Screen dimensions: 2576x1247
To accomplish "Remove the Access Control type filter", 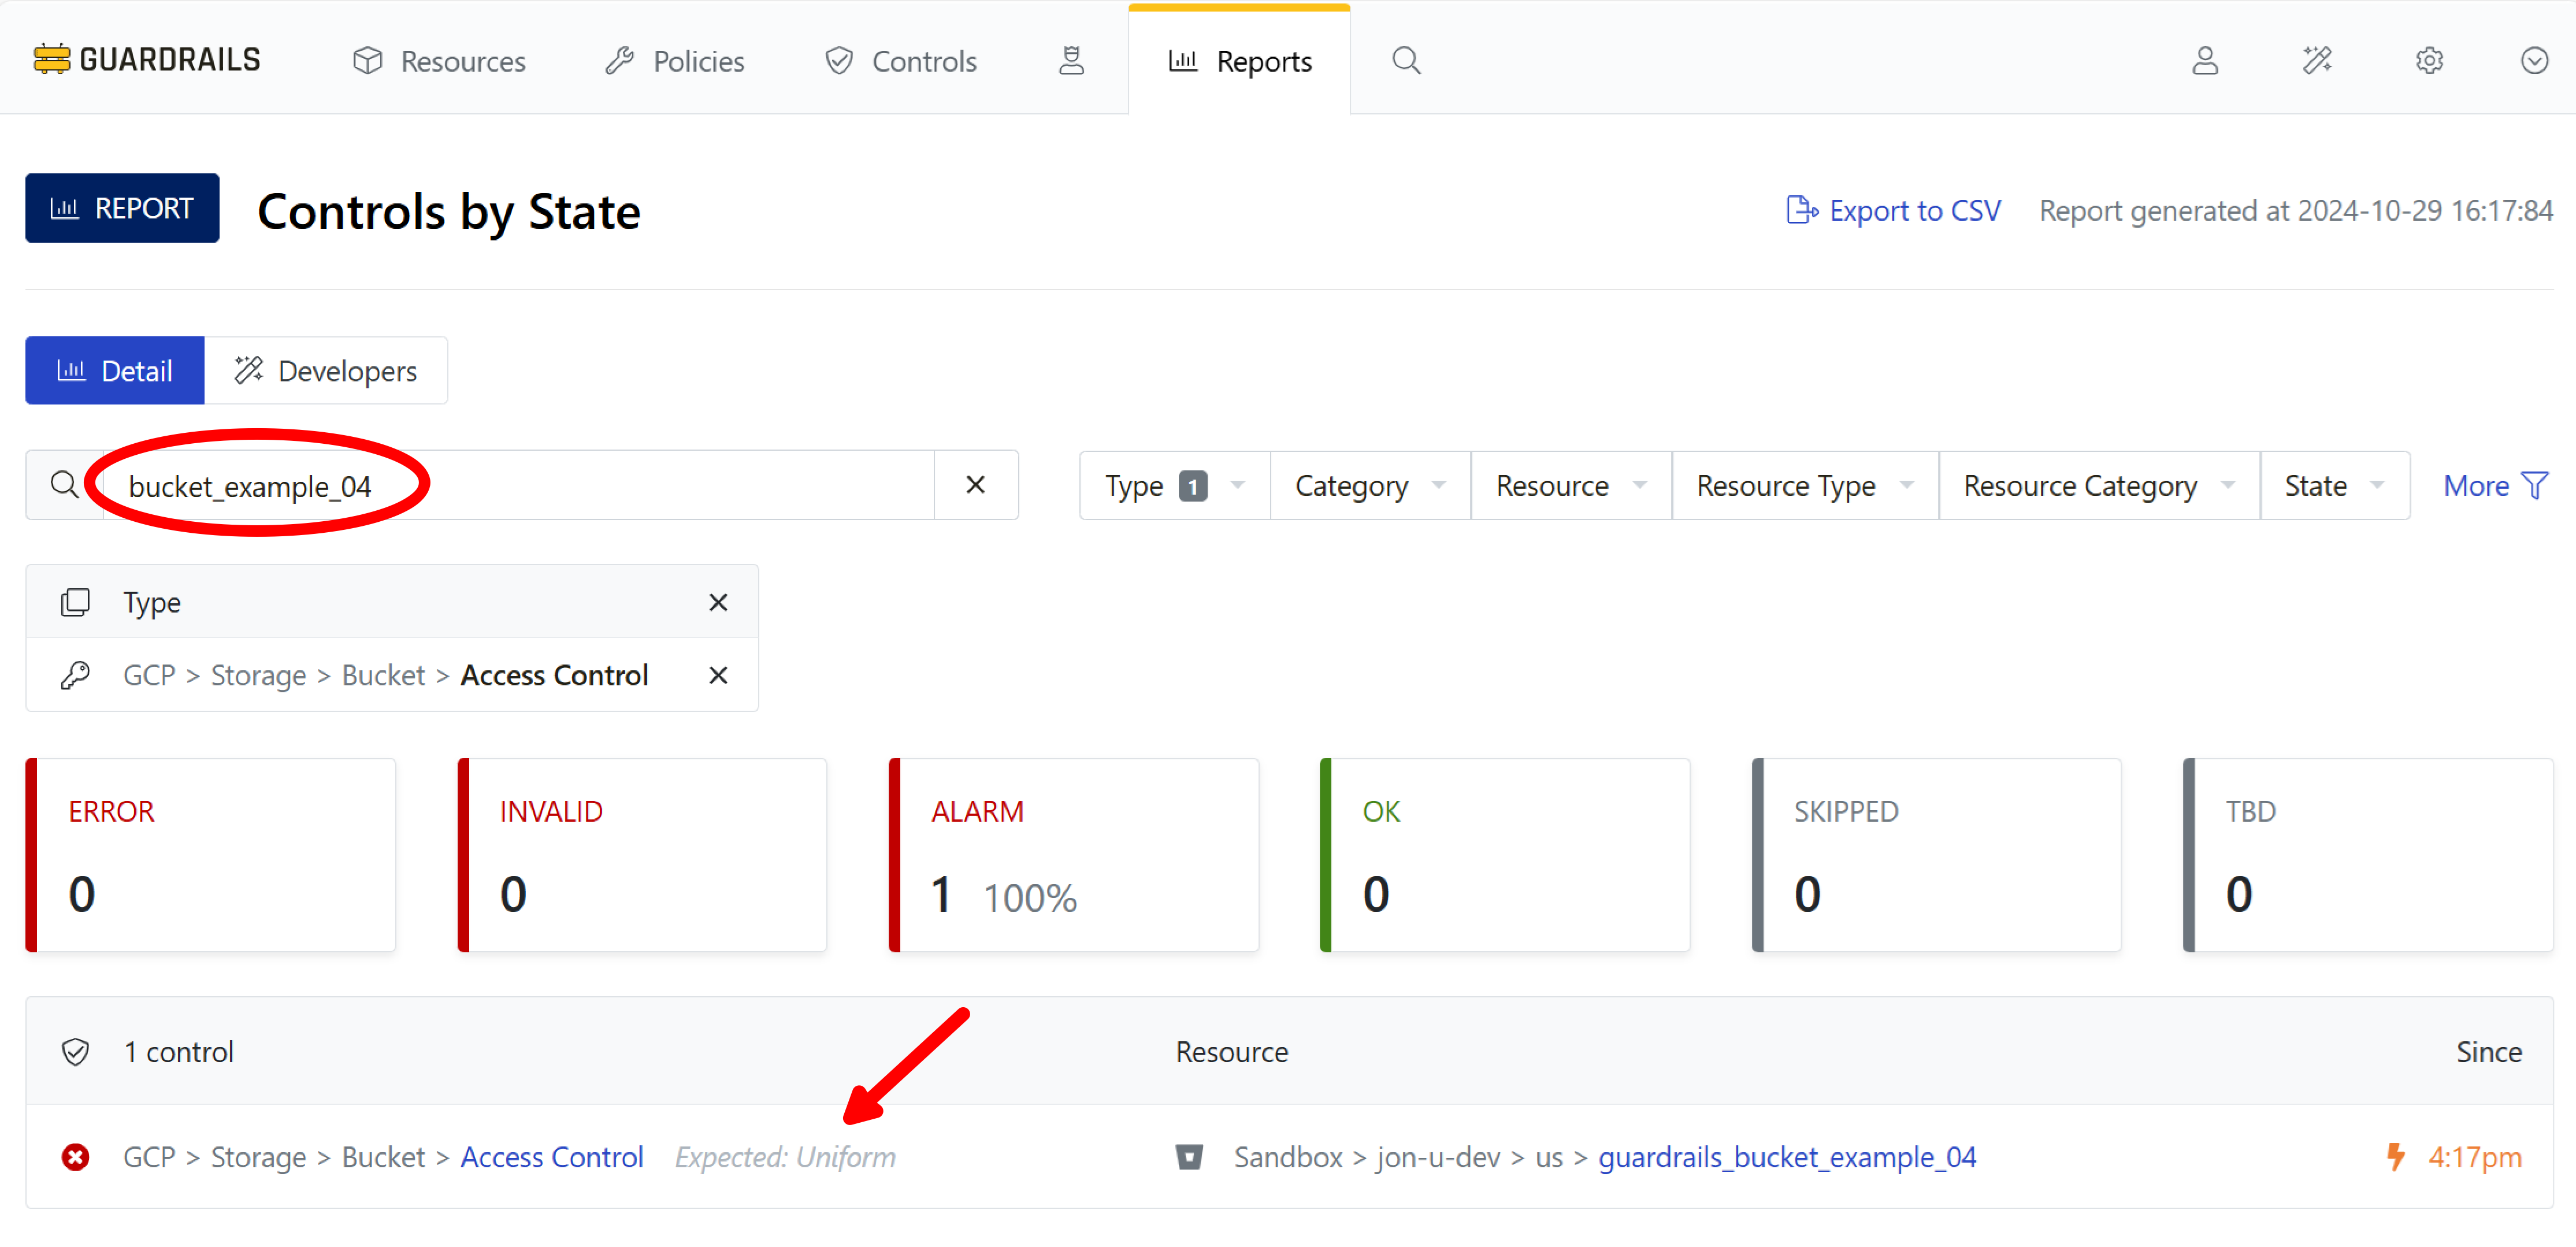I will [717, 676].
